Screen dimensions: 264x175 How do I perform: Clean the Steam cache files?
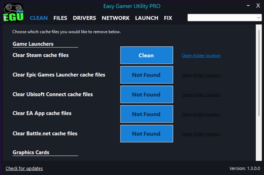pos(147,55)
